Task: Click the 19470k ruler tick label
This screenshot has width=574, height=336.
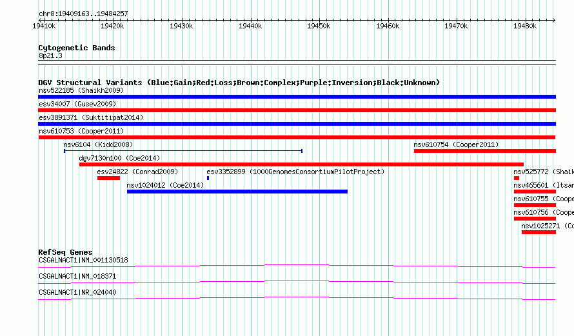Action: coord(456,26)
